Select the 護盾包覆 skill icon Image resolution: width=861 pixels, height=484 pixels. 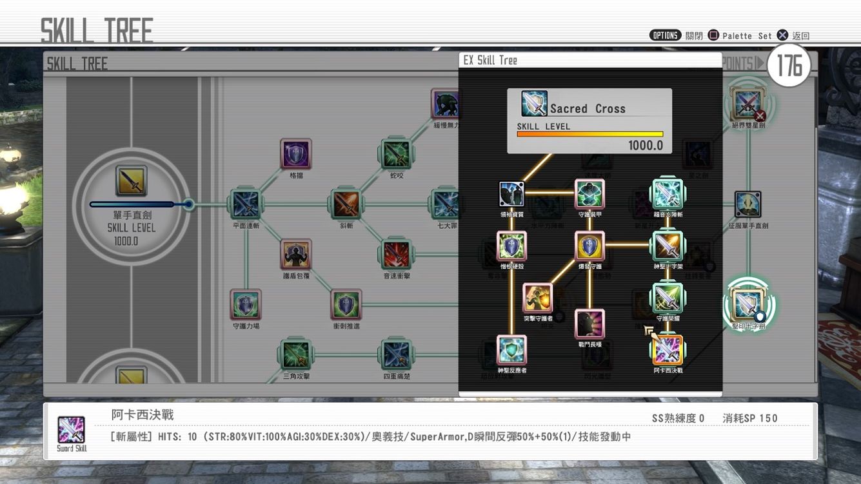296,254
